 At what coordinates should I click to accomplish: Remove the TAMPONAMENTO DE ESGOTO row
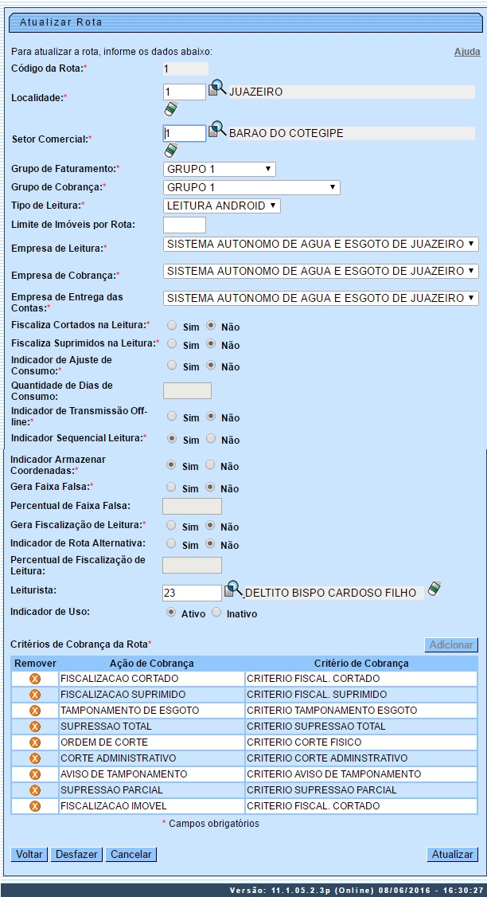[x=35, y=711]
